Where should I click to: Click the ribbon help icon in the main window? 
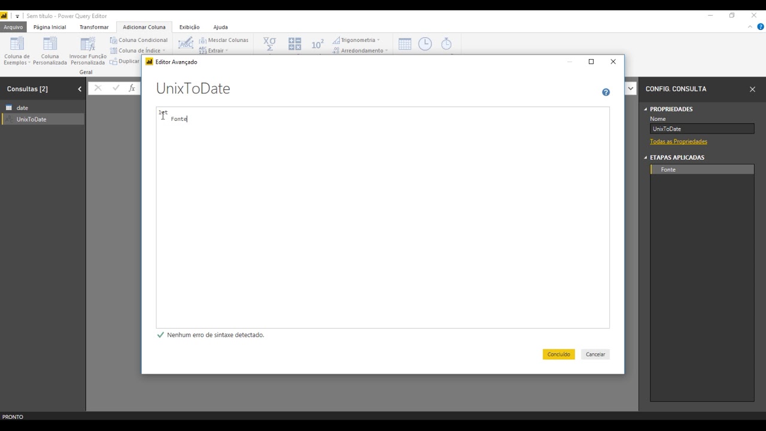point(761,27)
